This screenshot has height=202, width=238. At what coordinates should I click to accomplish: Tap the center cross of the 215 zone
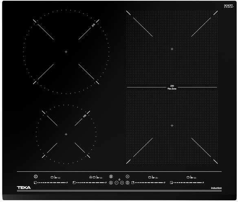[66, 52]
